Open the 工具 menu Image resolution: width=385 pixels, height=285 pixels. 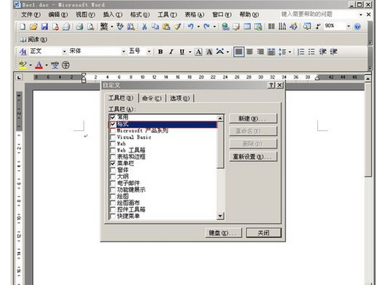pos(167,15)
